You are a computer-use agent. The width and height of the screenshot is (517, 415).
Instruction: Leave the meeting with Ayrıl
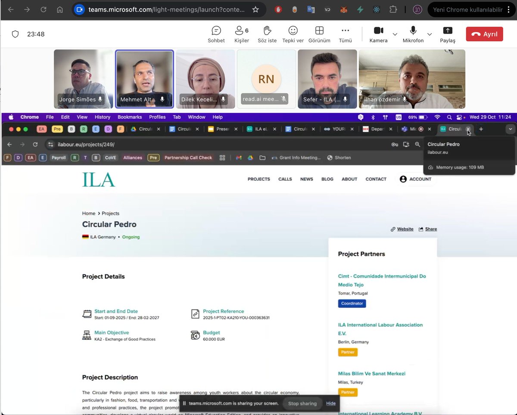484,34
